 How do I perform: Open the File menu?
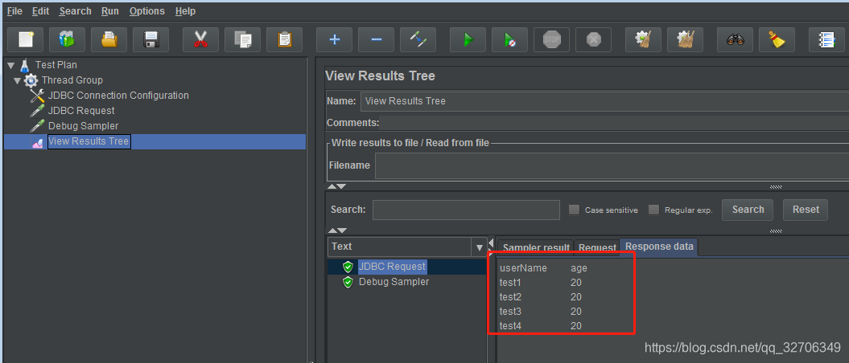tap(14, 10)
